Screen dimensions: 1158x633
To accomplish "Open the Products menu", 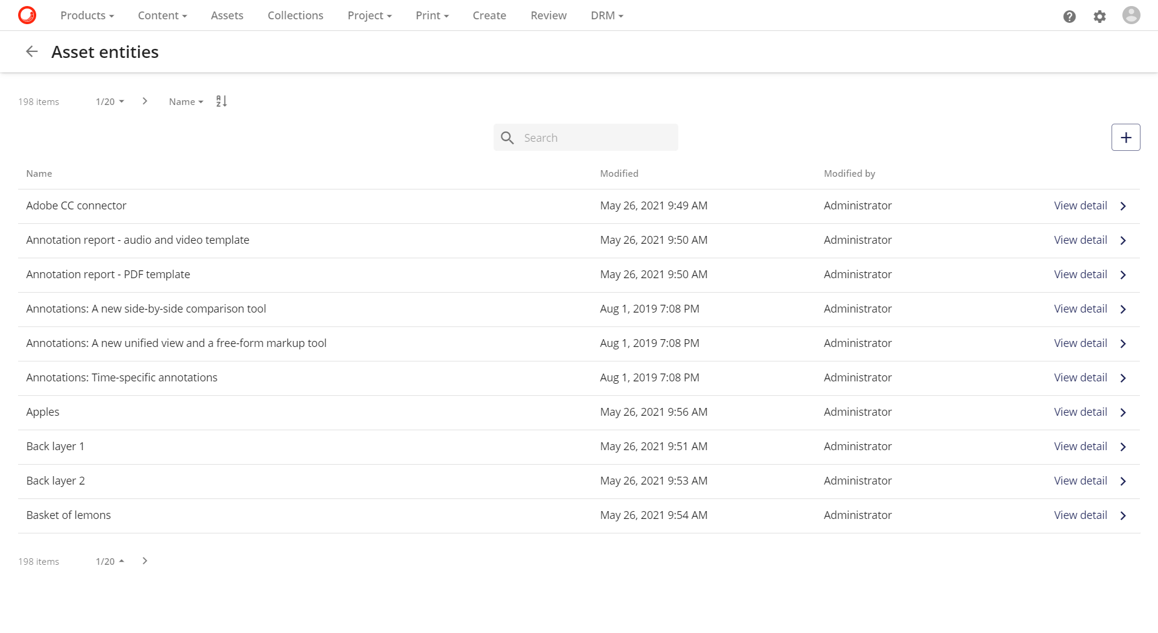I will 86,15.
